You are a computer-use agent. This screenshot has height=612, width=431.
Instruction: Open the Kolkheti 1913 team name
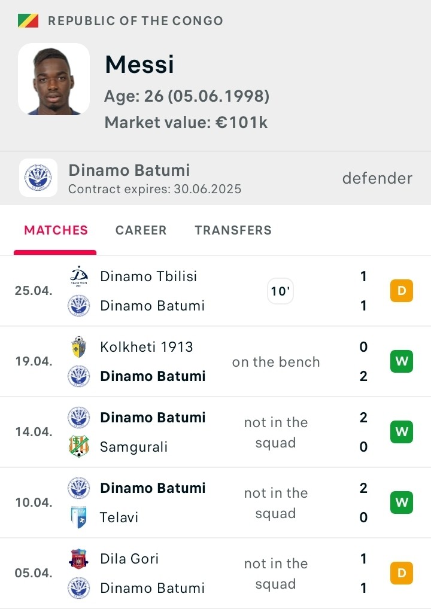147,347
